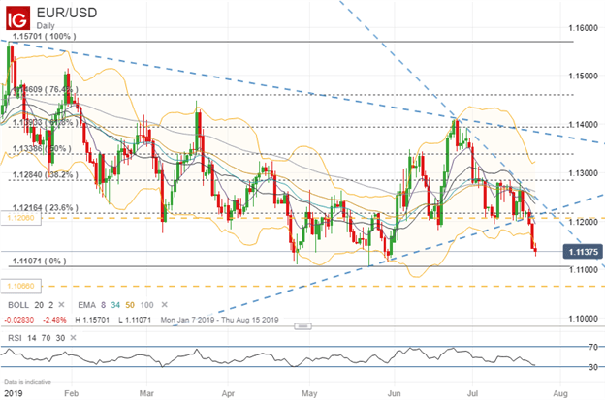Click the 1.15701 (100%) Fibonacci label
This screenshot has height=400, width=605.
tap(44, 36)
